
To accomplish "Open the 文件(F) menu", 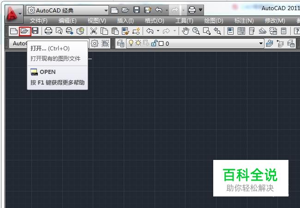I will [38, 21].
